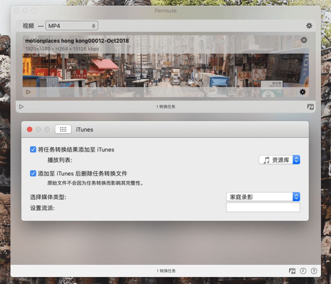The image size is (331, 284).
Task: Click the video title motionplaces hong kong00012-Oct2018
Action: [x=77, y=41]
